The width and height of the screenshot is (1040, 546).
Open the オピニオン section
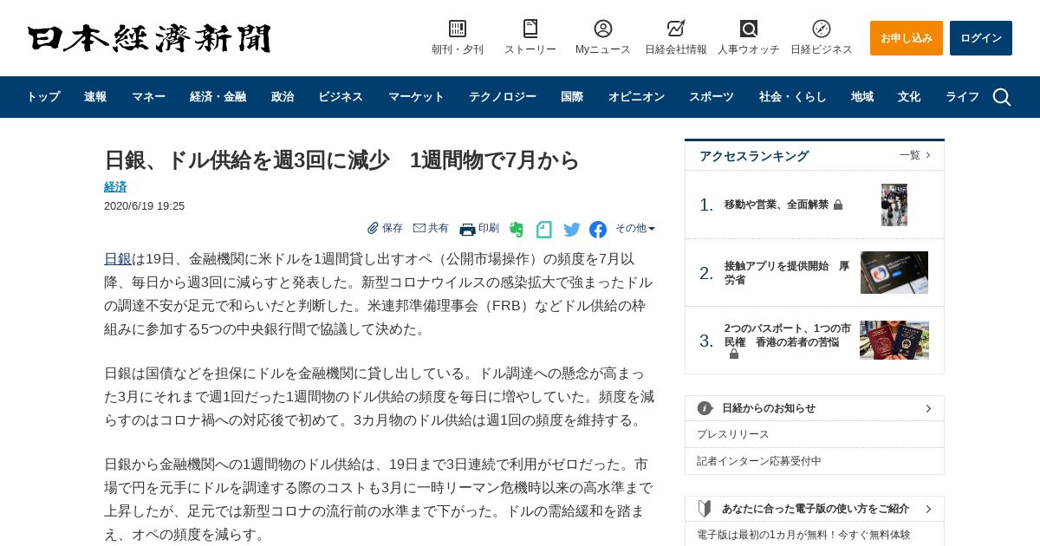(636, 97)
